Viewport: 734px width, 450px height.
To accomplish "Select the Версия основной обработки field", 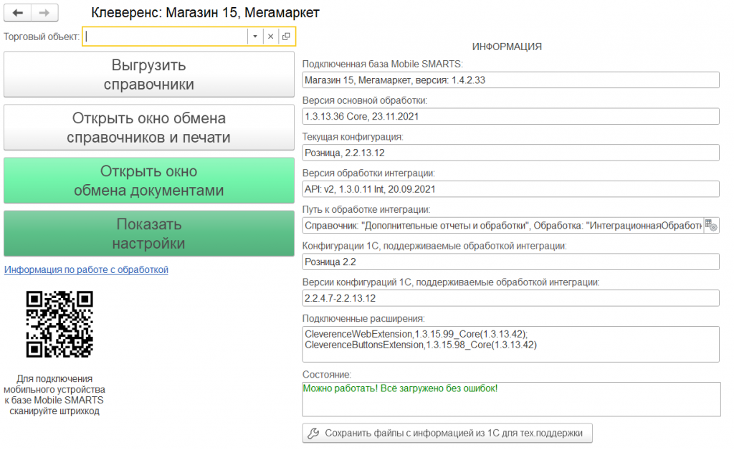I will click(510, 117).
